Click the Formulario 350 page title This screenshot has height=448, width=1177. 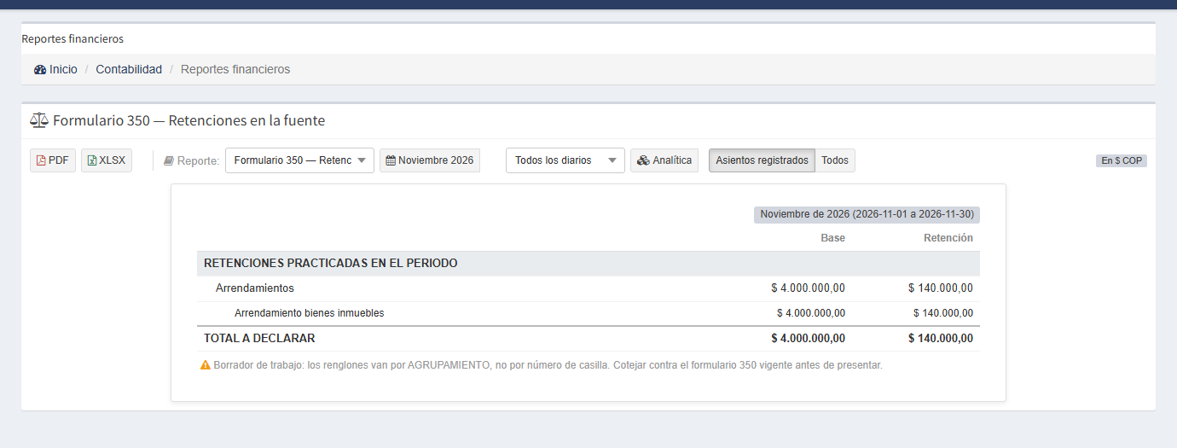pos(188,121)
